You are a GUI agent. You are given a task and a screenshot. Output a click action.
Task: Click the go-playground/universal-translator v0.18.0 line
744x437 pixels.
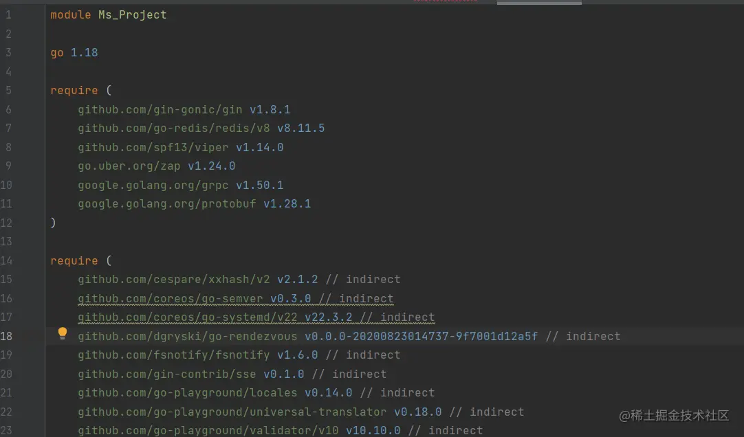tap(301, 412)
